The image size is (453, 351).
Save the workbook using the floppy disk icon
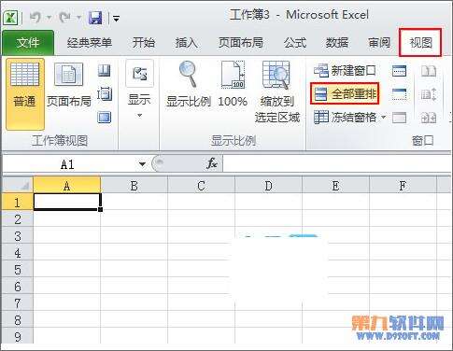[95, 18]
